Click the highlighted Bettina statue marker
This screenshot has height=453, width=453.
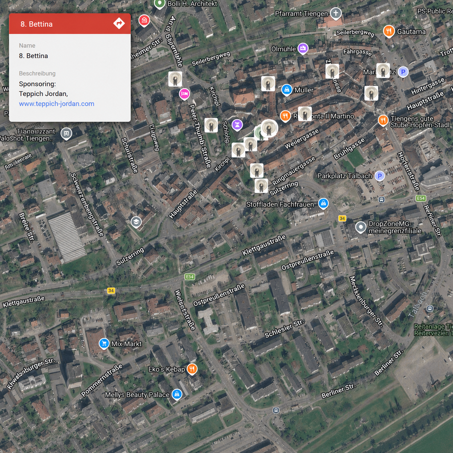[268, 128]
